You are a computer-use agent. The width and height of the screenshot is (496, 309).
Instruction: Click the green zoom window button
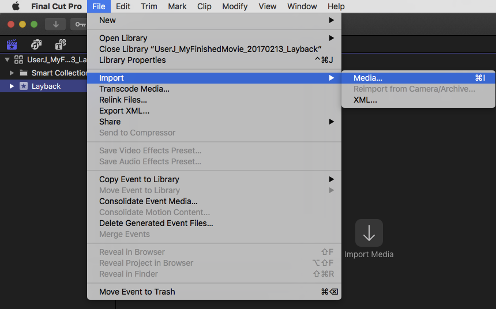tap(34, 24)
